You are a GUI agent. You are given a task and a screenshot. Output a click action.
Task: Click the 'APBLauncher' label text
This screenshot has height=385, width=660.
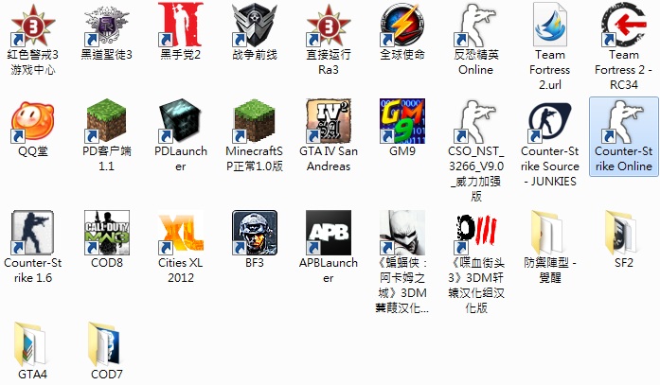329,271
